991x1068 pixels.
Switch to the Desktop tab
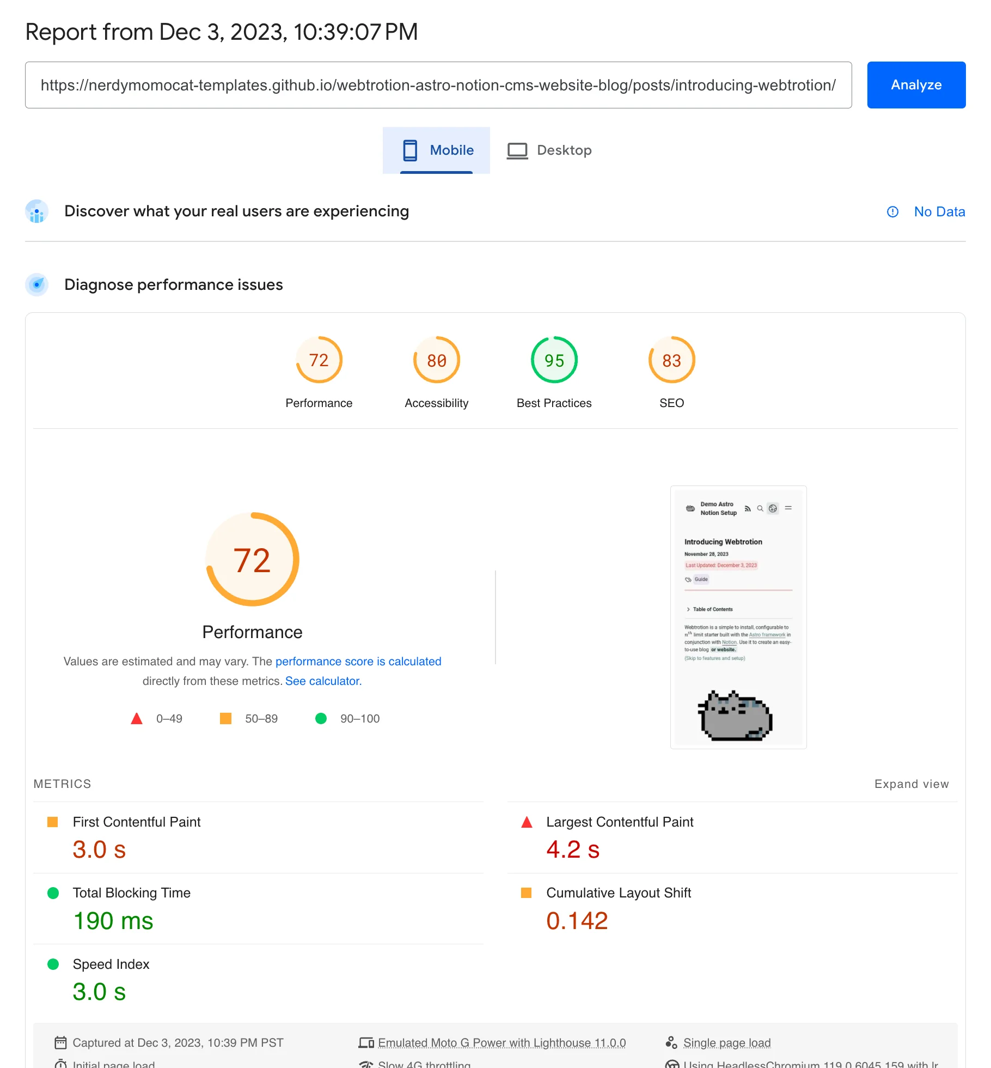point(549,150)
